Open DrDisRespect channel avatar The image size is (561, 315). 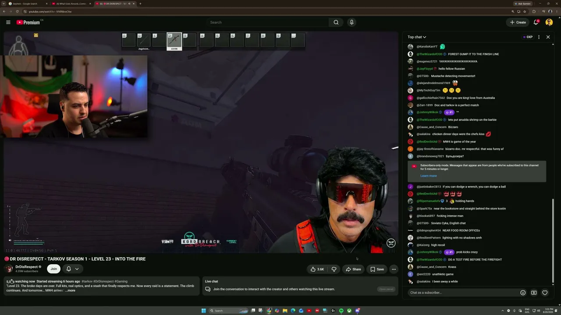(x=9, y=269)
